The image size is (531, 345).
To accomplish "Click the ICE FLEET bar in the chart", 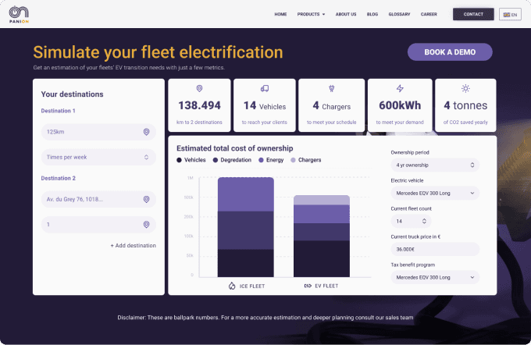I will 245,227.
